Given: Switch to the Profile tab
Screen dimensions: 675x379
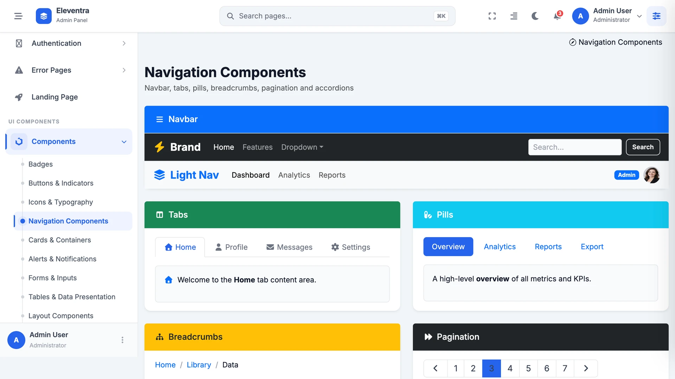Looking at the screenshot, I should coord(231,247).
